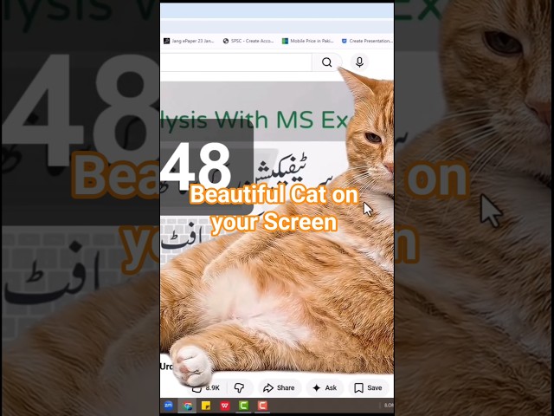Open the green Camtasia taskbar icon

(243, 406)
